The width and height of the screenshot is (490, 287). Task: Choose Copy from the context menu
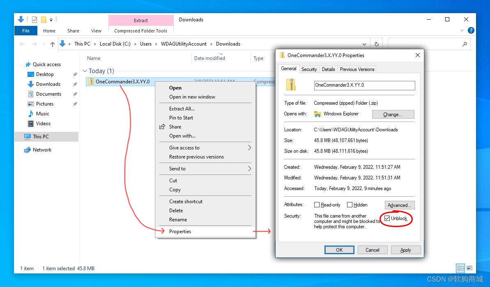175,190
